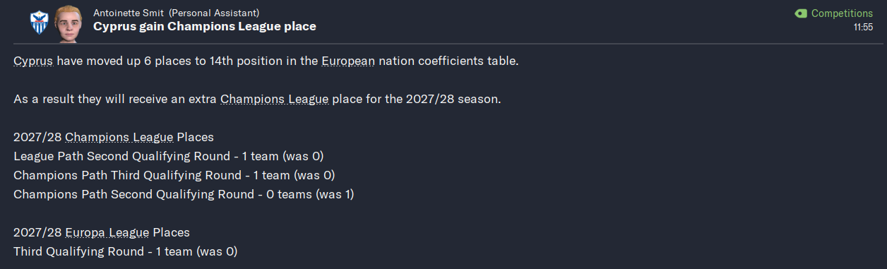The height and width of the screenshot is (269, 887).
Task: Click the 11:55 message timestamp
Action: (x=863, y=28)
